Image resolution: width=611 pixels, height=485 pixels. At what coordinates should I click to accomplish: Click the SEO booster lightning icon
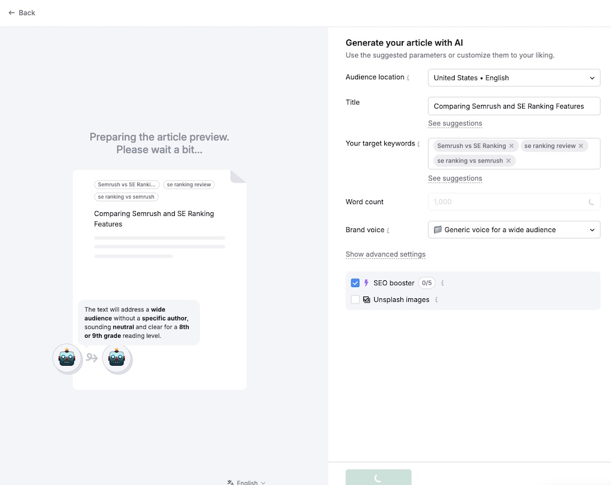[x=366, y=283]
